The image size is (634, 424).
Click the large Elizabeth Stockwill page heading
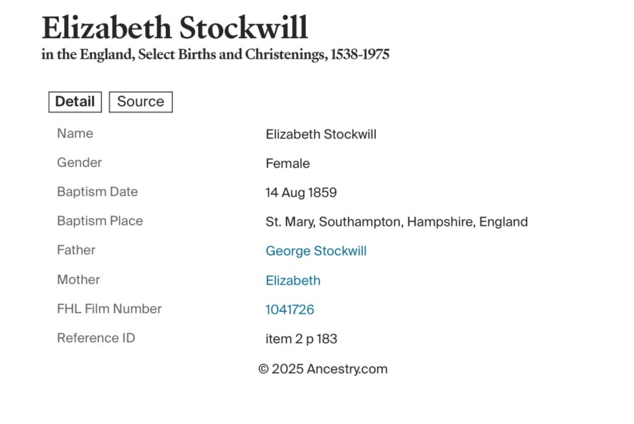tap(175, 28)
